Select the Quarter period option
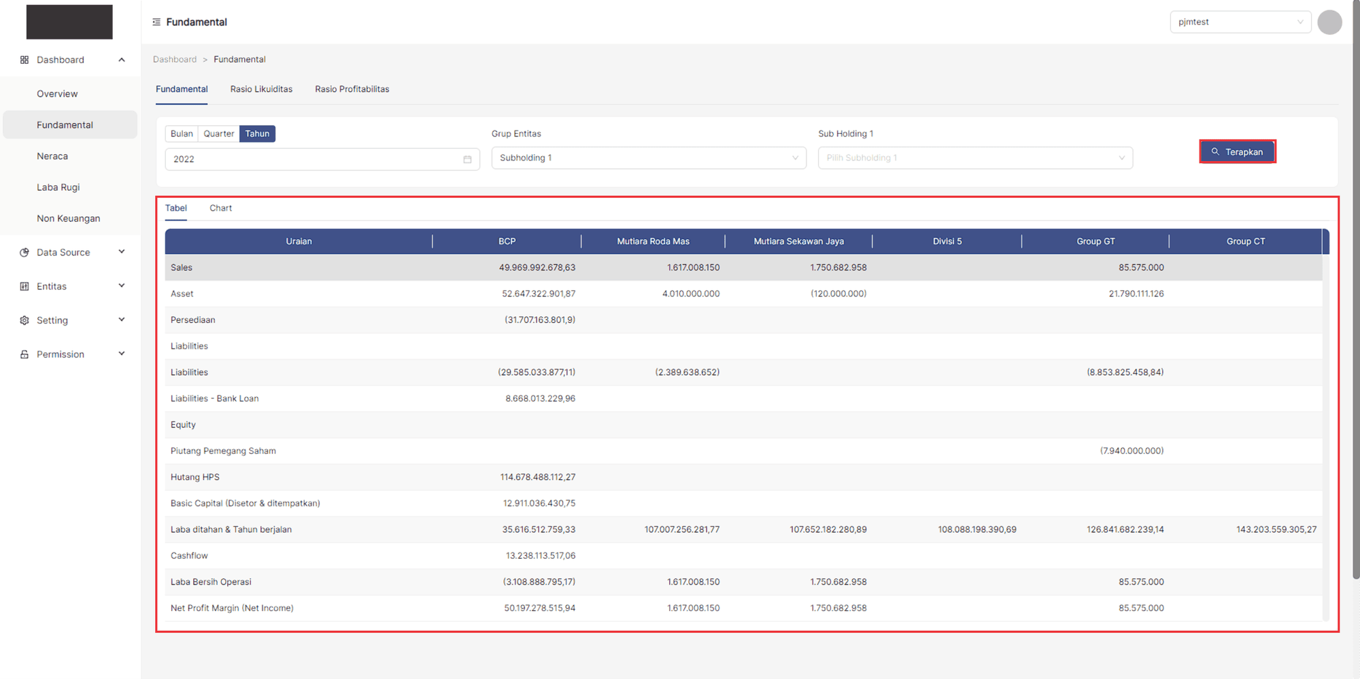Image resolution: width=1360 pixels, height=679 pixels. pyautogui.click(x=218, y=134)
